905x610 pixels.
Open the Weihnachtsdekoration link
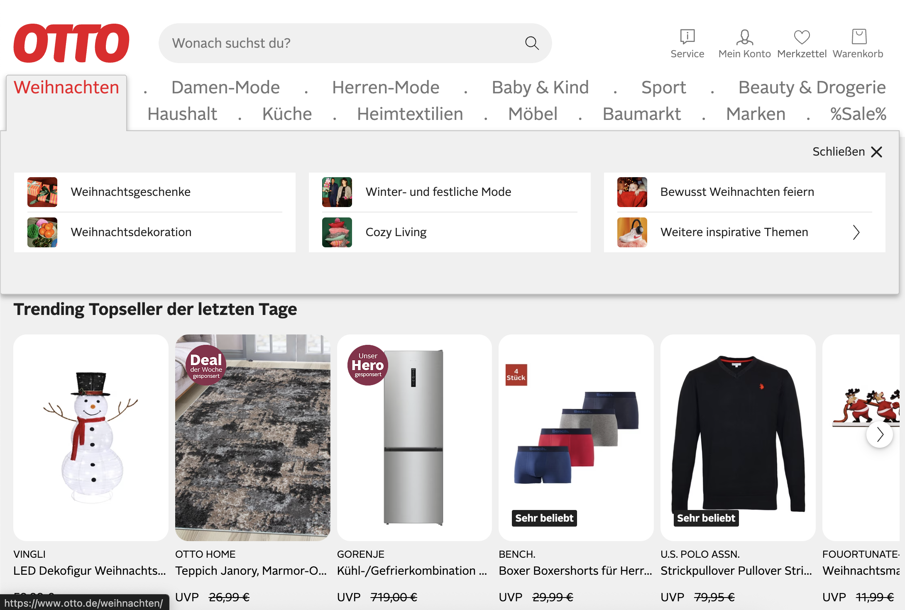[131, 232]
